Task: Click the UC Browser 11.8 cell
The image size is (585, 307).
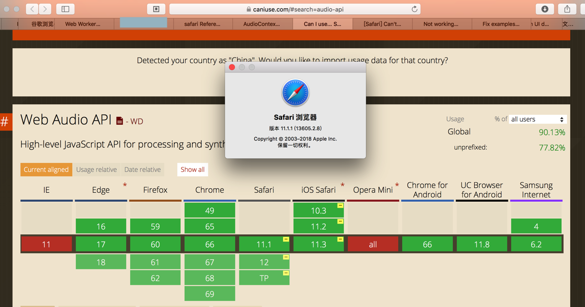Action: click(x=482, y=244)
